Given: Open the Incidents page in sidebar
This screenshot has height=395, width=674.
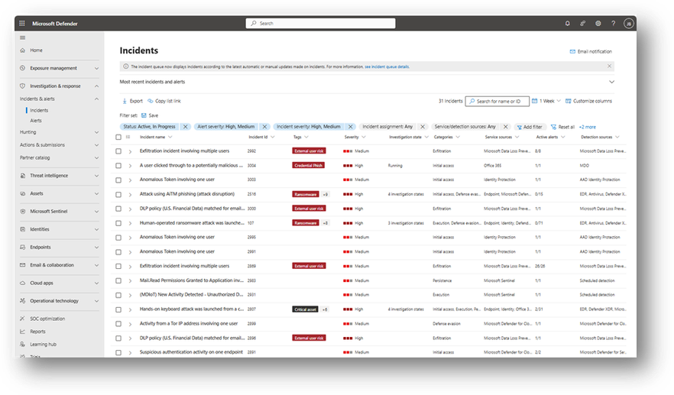Looking at the screenshot, I should [x=39, y=111].
